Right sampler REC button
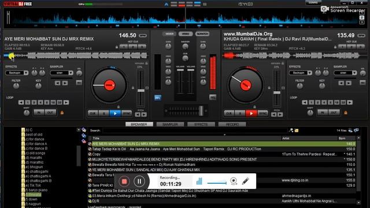 [362, 83]
